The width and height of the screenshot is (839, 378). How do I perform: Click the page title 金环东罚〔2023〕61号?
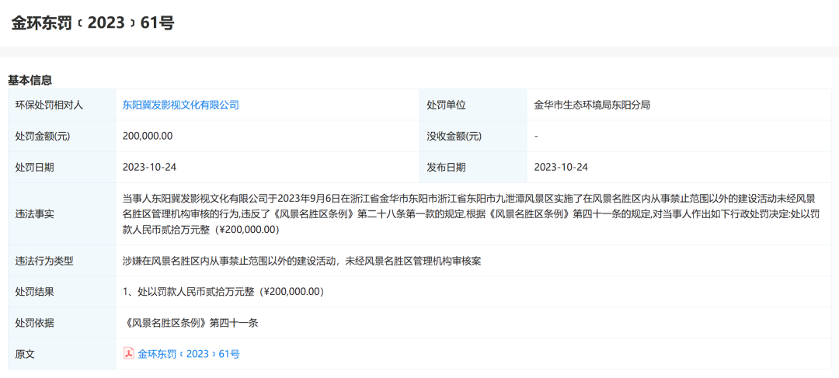click(x=92, y=23)
